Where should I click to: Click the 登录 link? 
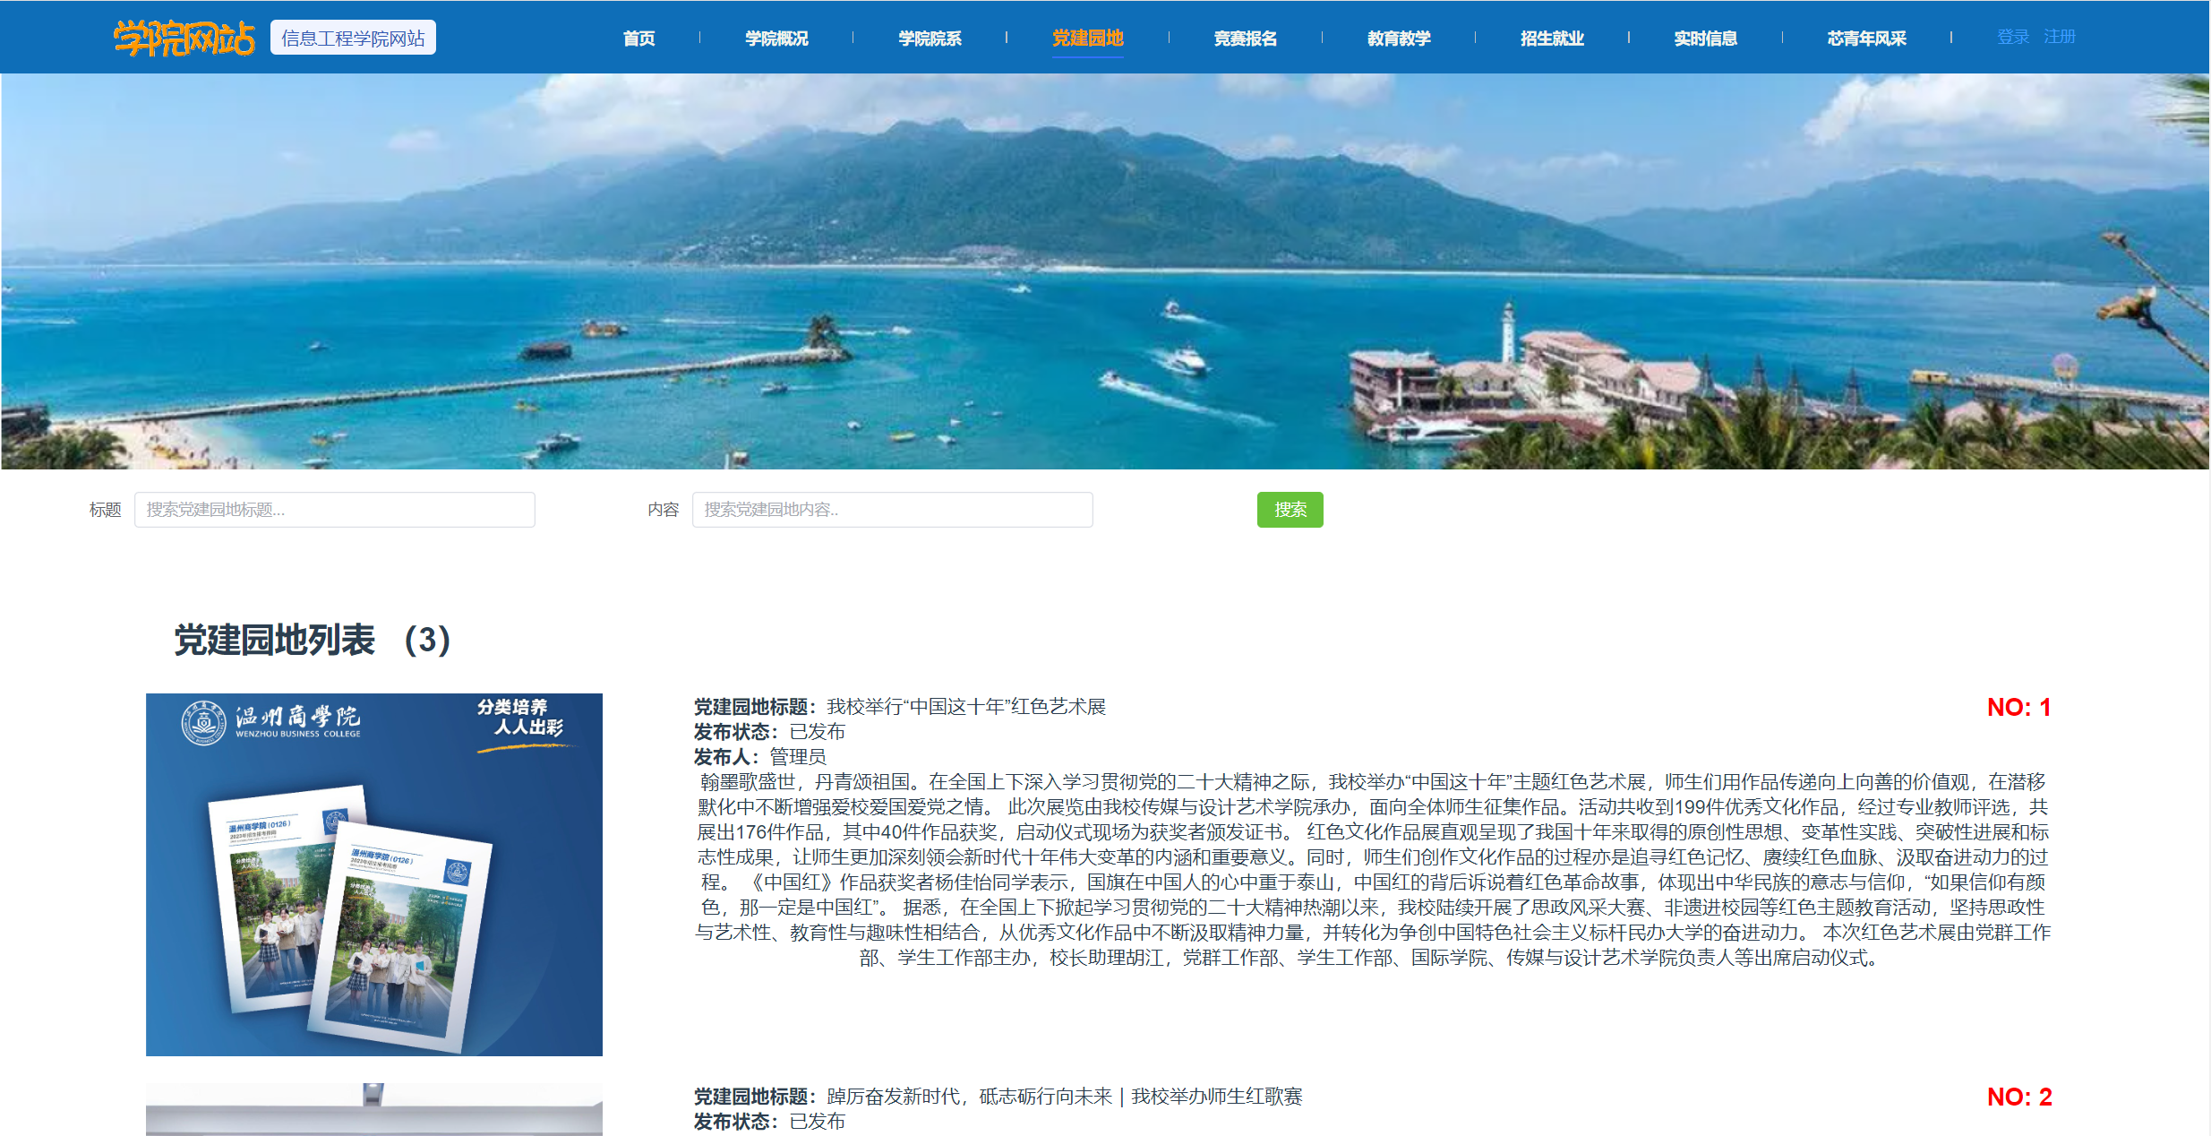2012,37
